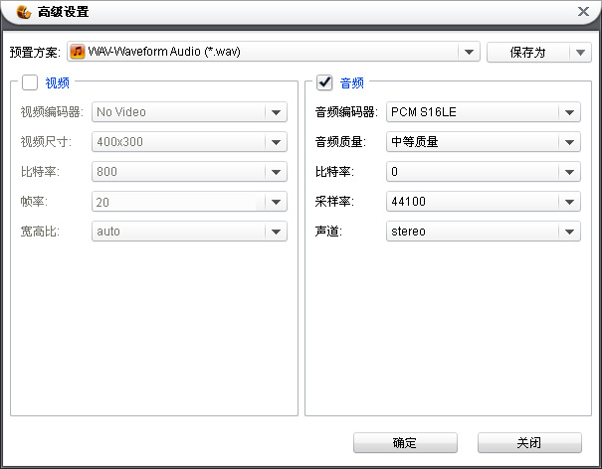Click the 高级设置 title text
The height and width of the screenshot is (469, 602).
tap(64, 12)
